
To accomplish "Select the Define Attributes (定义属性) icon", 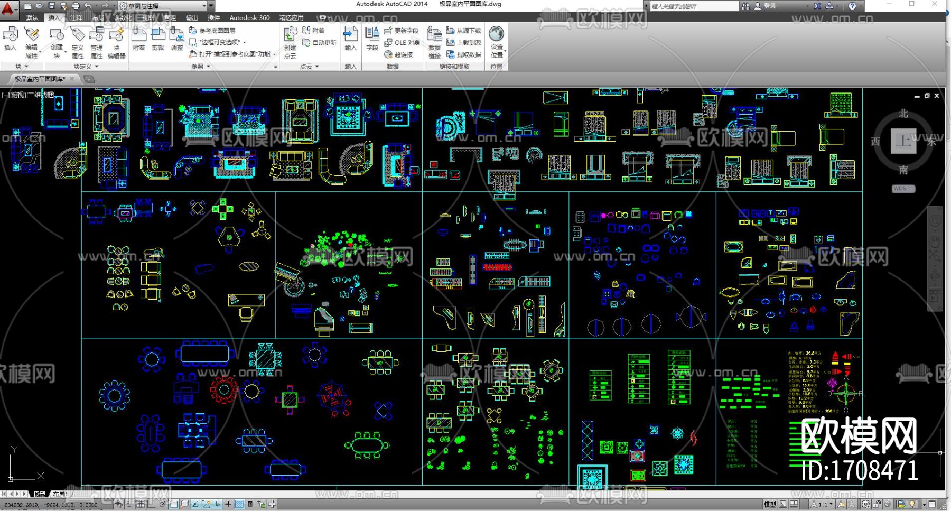I will 78,42.
